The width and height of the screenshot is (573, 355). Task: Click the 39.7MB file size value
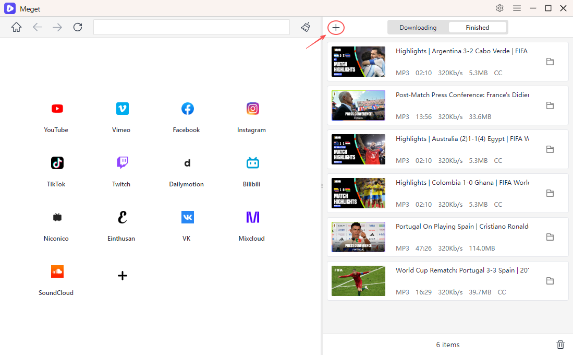click(x=480, y=292)
